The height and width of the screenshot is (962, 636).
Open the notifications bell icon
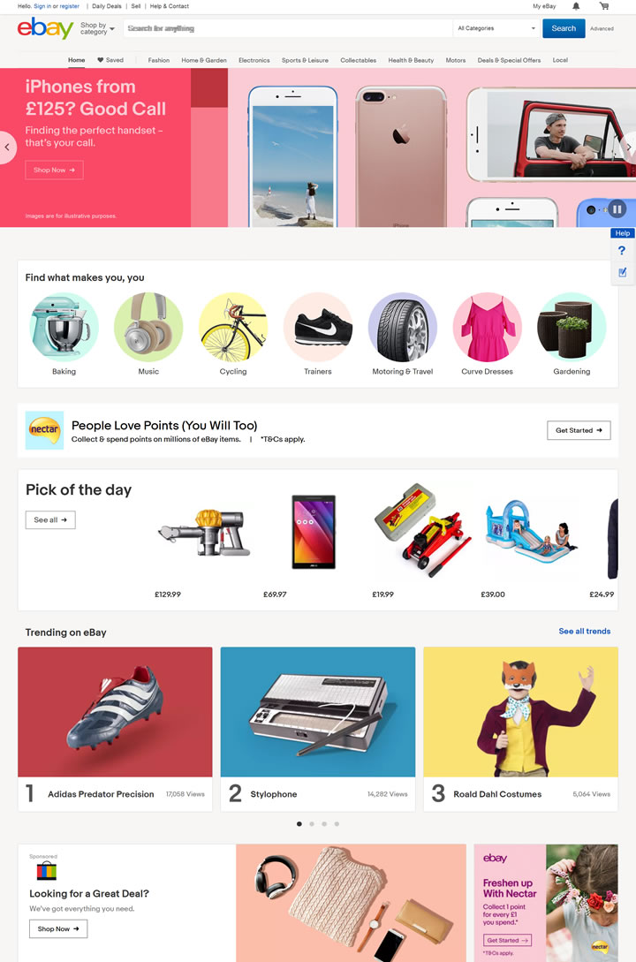576,6
